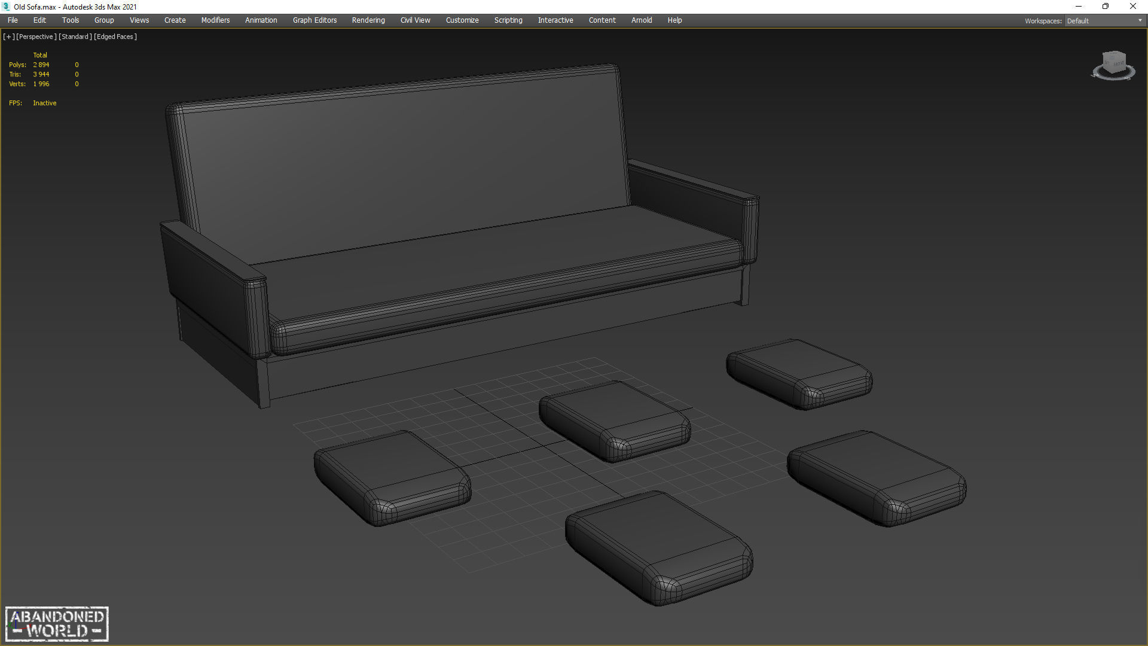
Task: Open the Modifiers menu
Action: tap(215, 20)
